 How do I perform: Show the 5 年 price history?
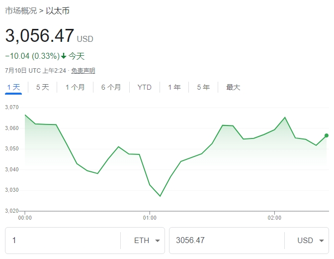[203, 87]
